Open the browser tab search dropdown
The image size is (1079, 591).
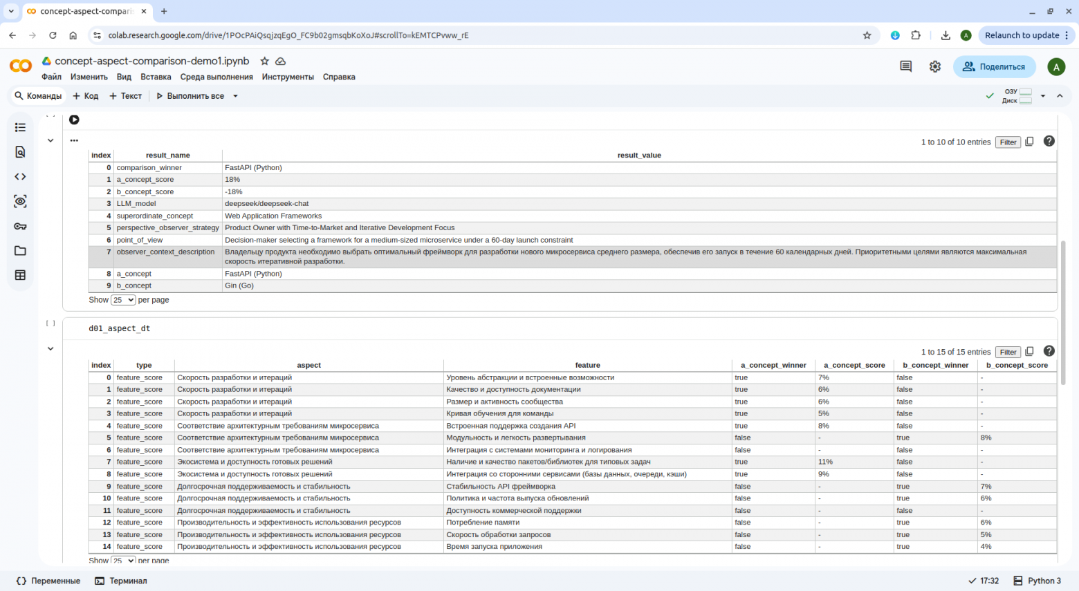[11, 11]
